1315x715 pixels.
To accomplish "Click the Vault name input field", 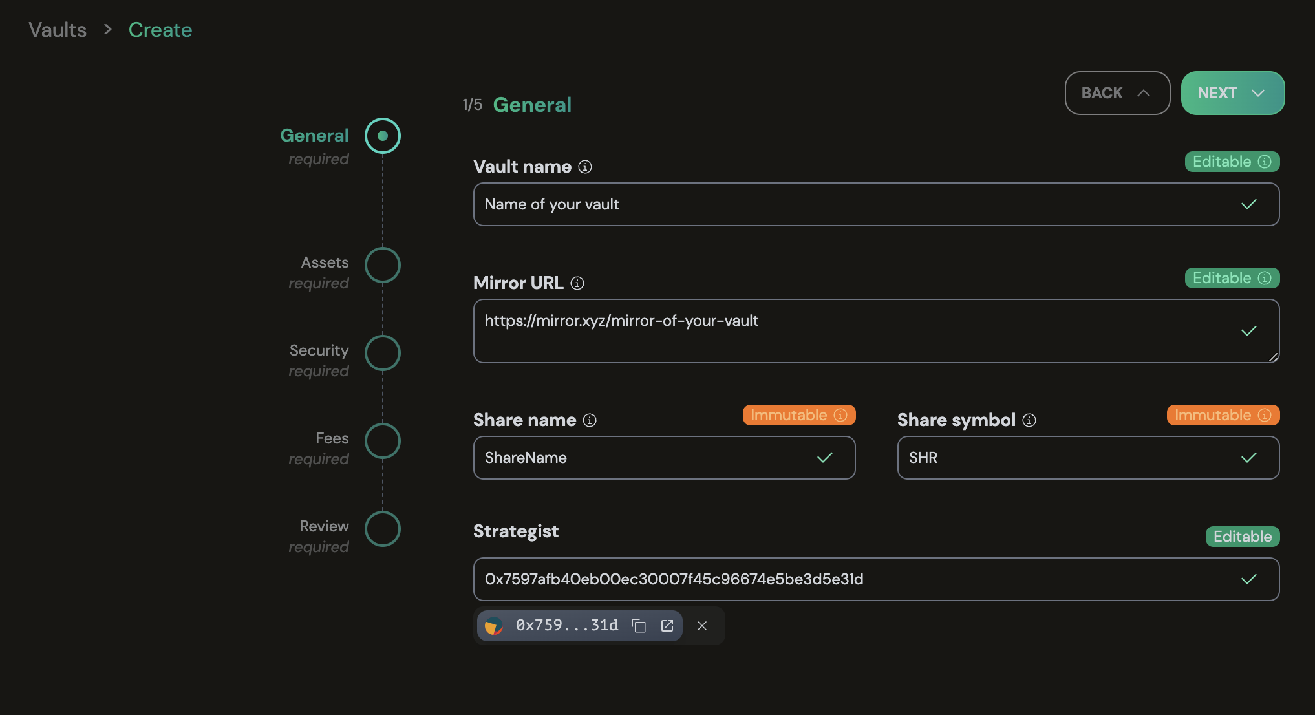I will [853, 204].
